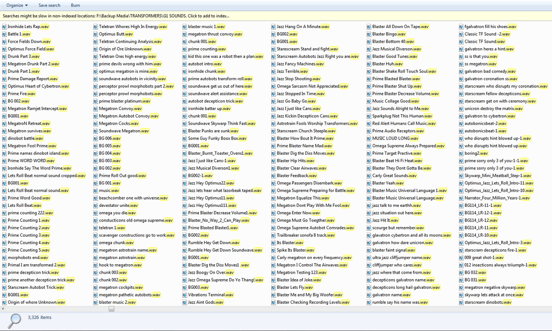This screenshot has width=552, height=331.
Task: Click the file icon for Battle 1.wav
Action: [x=4, y=34]
